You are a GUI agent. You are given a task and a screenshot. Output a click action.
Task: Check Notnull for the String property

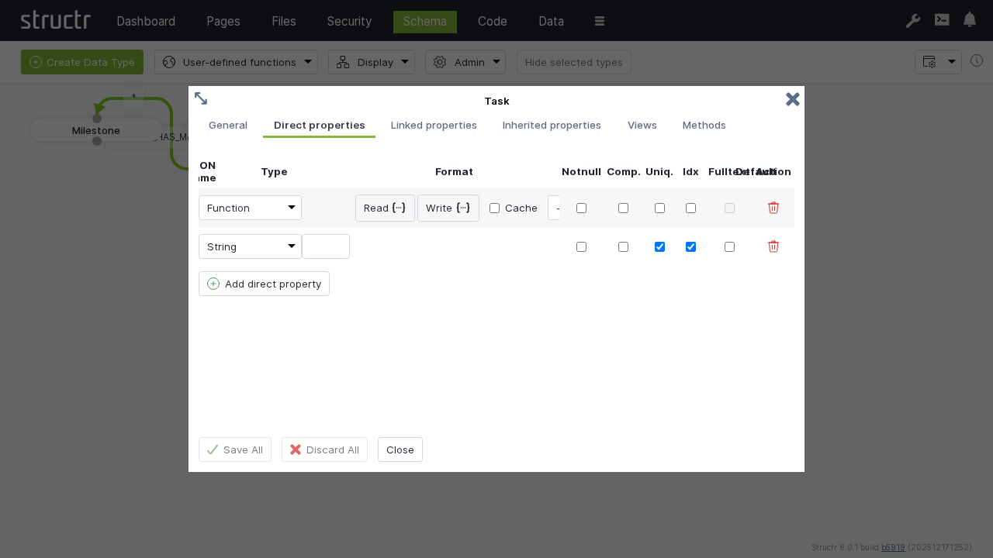point(581,246)
